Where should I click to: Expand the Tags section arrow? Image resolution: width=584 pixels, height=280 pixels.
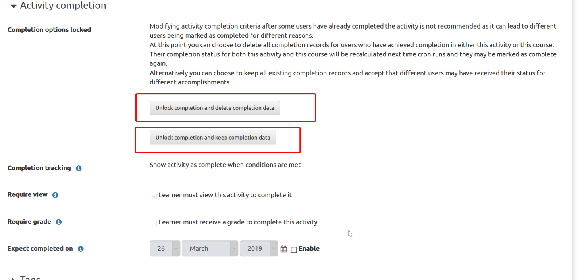[x=14, y=279]
